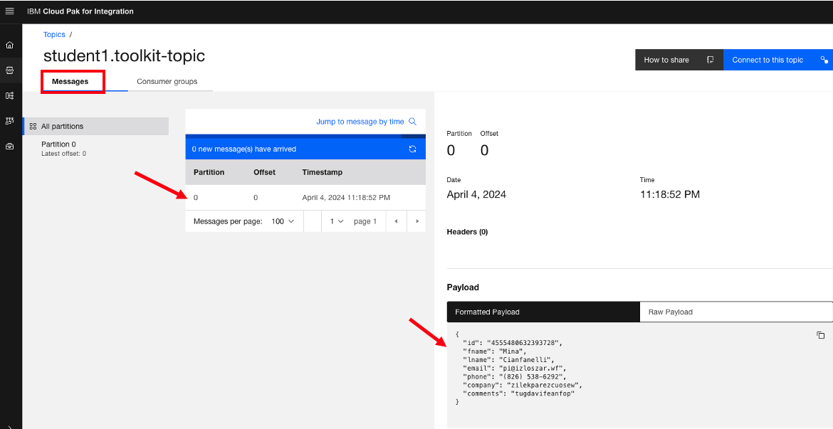Select the Messages tab
Viewport: 833px width, 429px height.
click(x=70, y=81)
